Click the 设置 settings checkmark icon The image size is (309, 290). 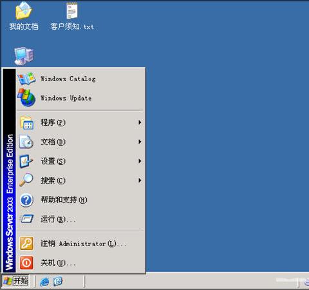(26, 161)
